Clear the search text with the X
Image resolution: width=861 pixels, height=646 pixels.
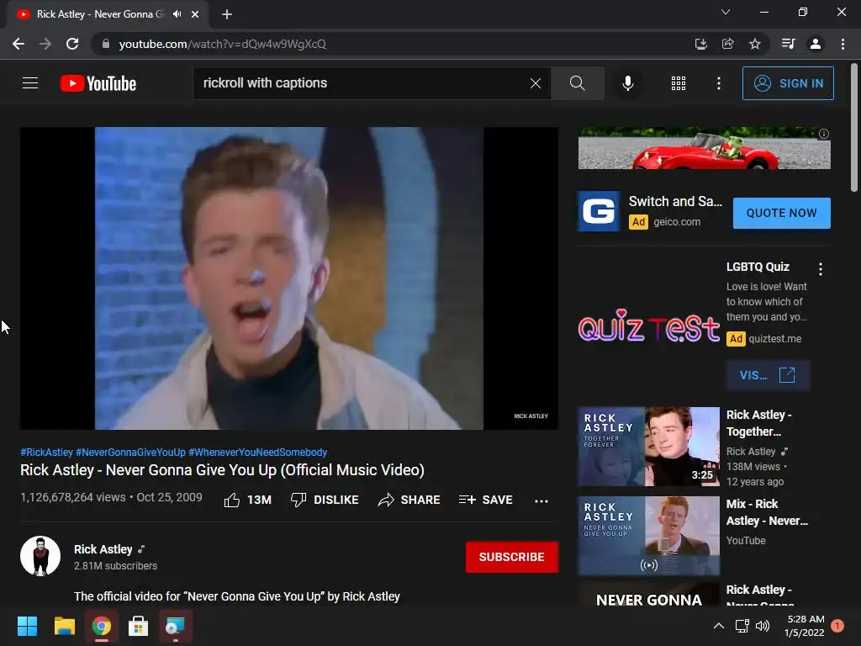tap(536, 83)
